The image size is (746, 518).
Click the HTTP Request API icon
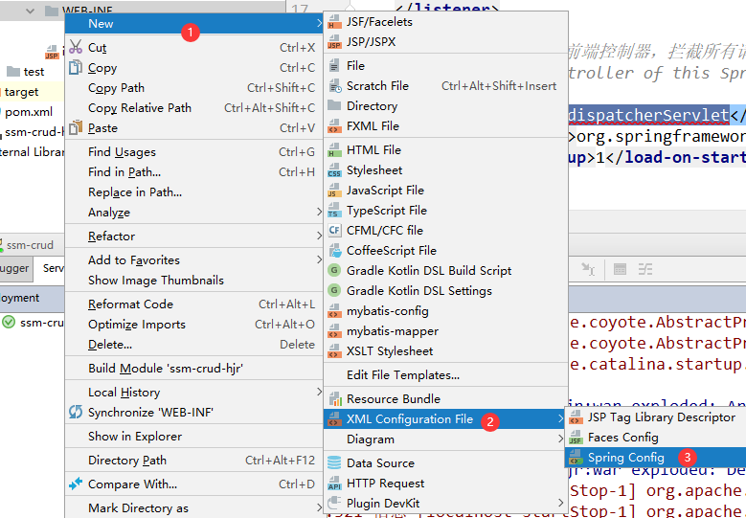[x=334, y=484]
